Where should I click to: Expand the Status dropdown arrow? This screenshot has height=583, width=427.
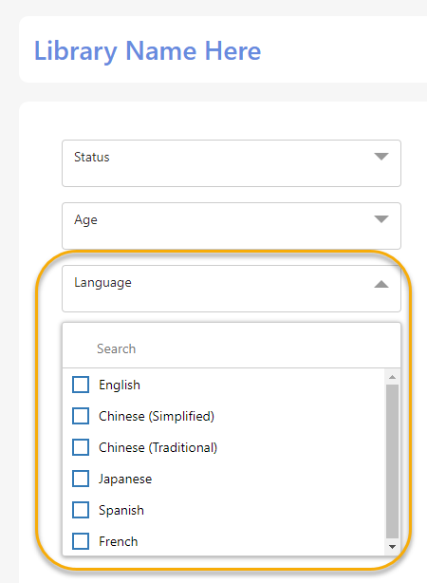click(381, 157)
